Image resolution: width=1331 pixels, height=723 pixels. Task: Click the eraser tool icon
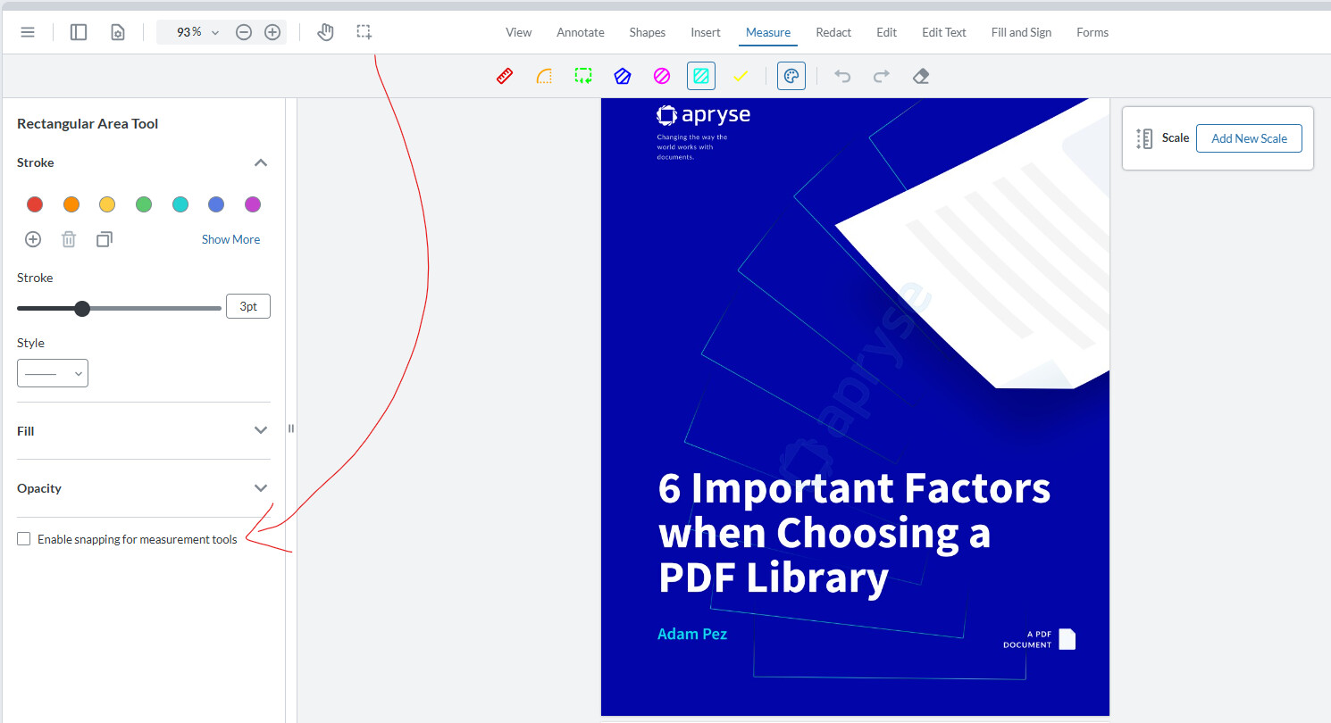[921, 76]
